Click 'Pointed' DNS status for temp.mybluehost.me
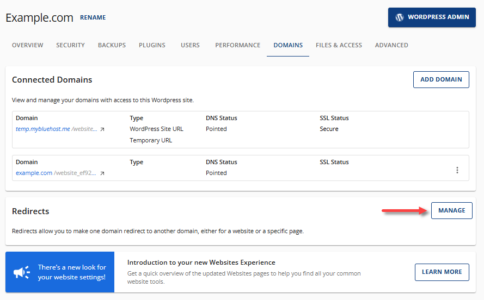This screenshot has height=300, width=484. [216, 129]
